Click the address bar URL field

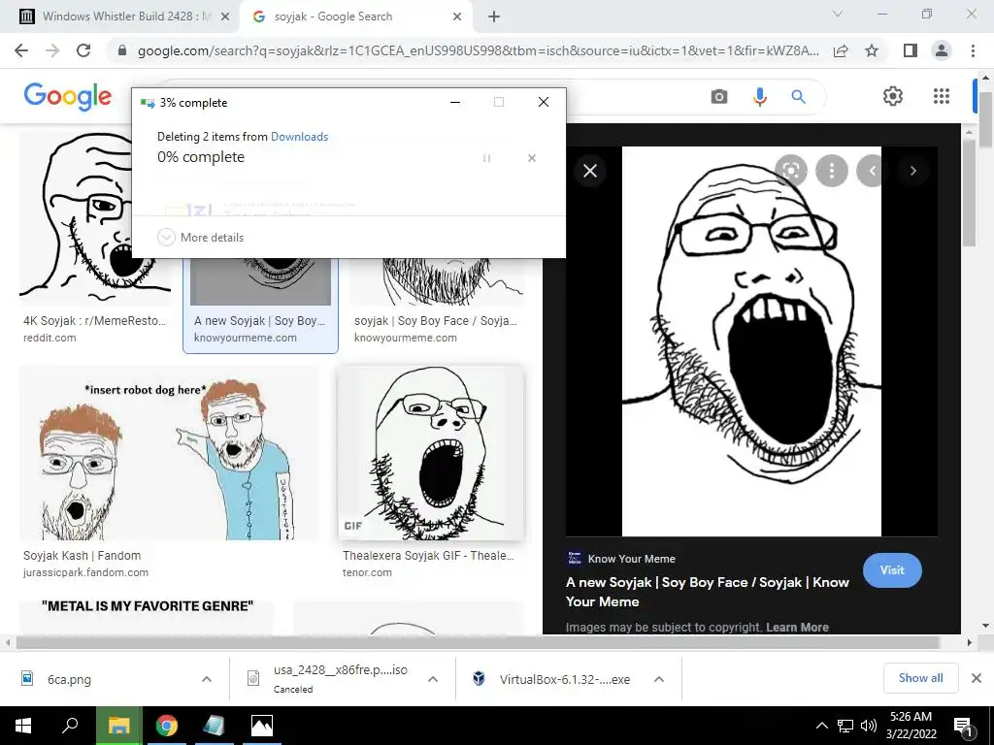point(478,50)
